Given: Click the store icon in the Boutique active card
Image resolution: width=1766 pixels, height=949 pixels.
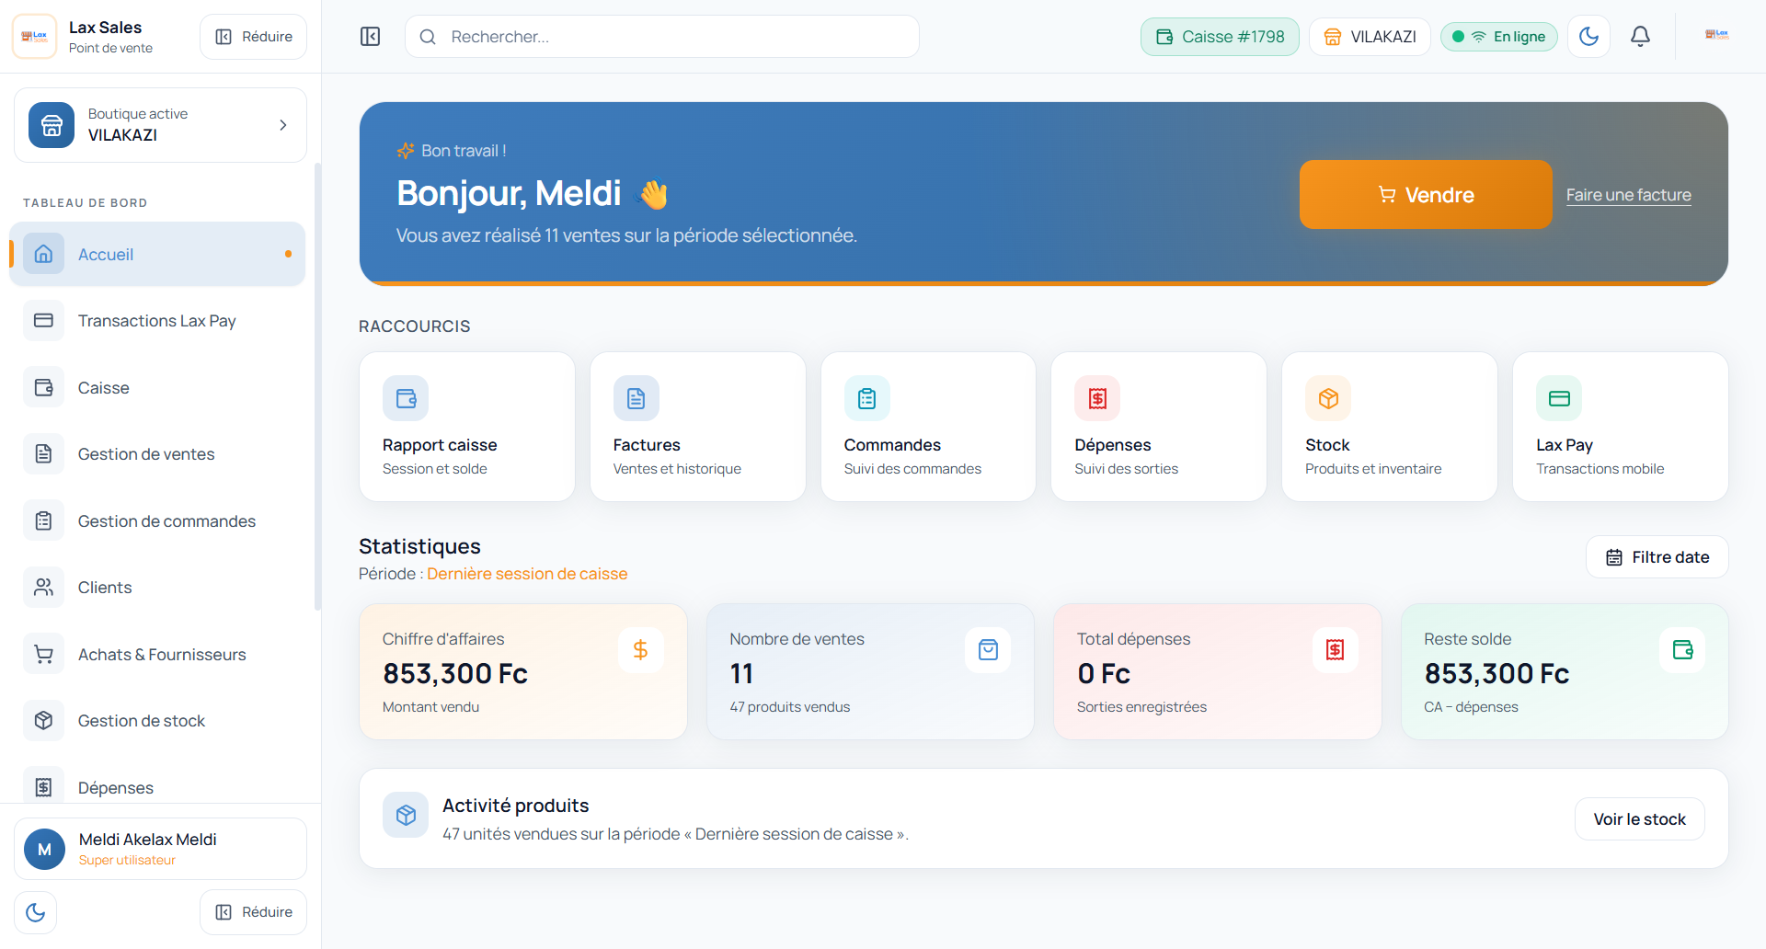Looking at the screenshot, I should tap(52, 125).
